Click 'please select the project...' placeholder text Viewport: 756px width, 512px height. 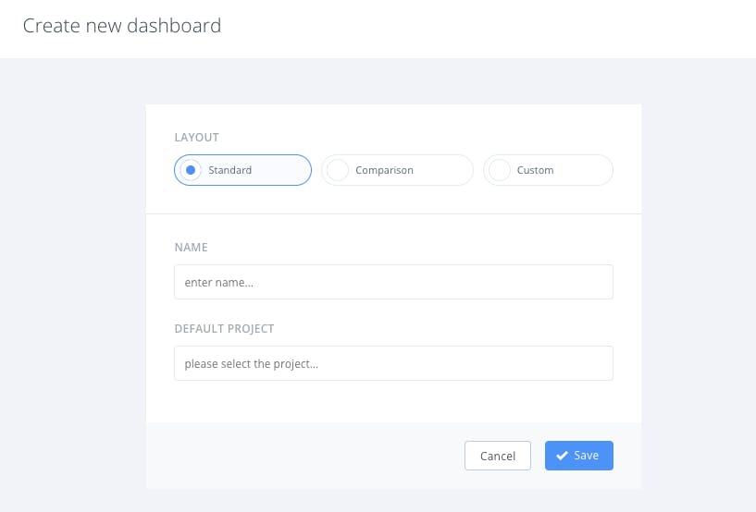pyautogui.click(x=251, y=363)
